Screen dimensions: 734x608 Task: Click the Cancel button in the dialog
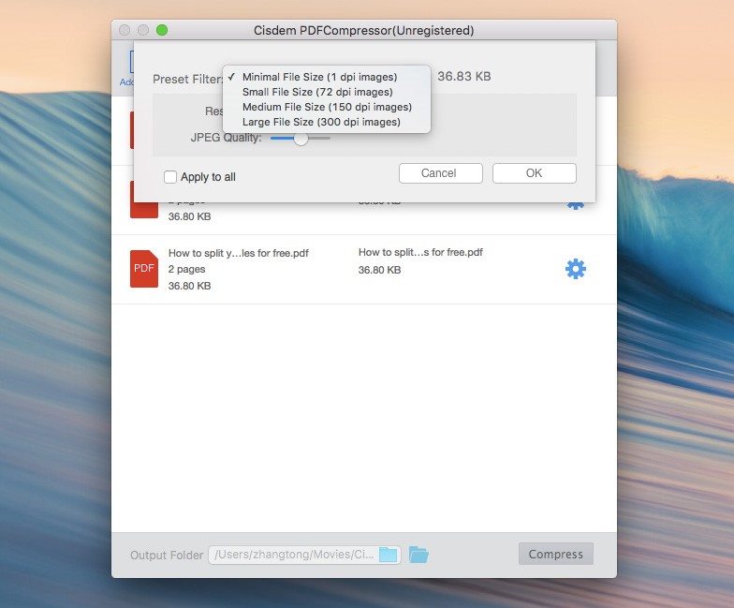(x=440, y=173)
